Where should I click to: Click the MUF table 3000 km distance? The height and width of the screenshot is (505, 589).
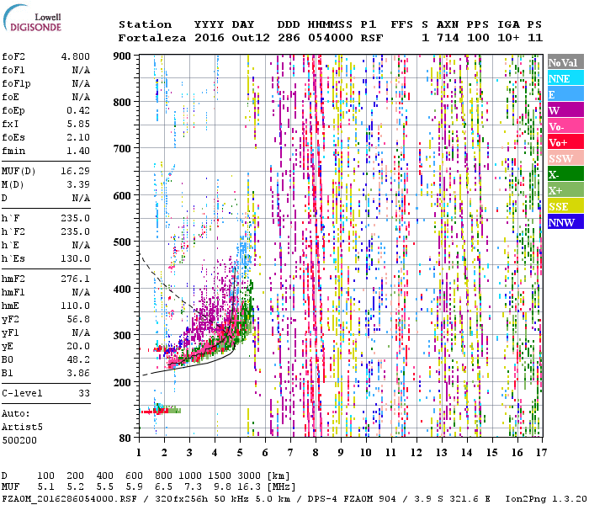pyautogui.click(x=249, y=476)
